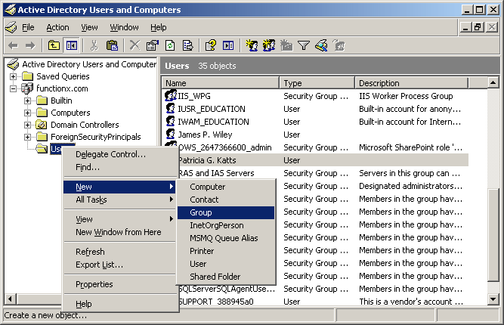Choose User from the New submenu

226,264
